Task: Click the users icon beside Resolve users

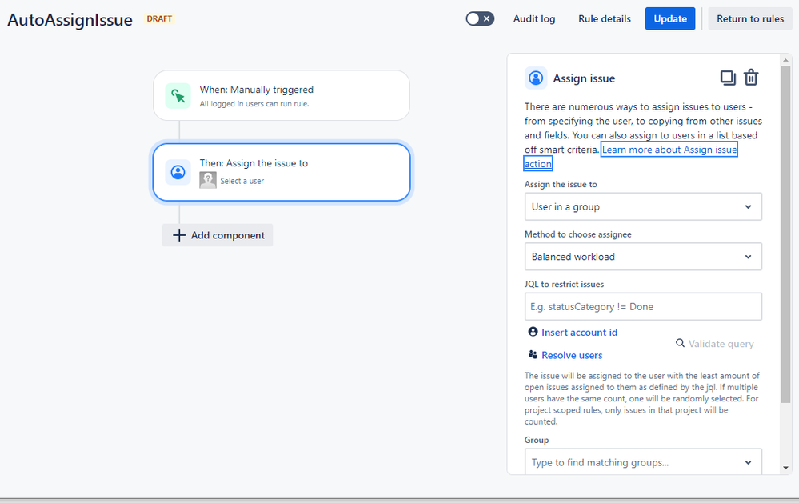Action: coord(533,355)
